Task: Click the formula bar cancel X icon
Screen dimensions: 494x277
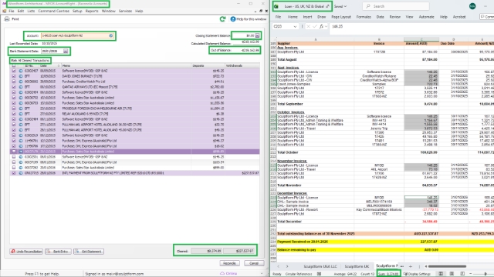Action: click(308, 26)
